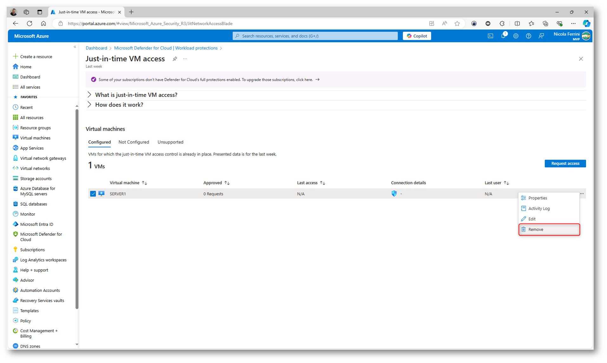Add this page to favorites star
This screenshot has height=363, width=607.
pyautogui.click(x=457, y=23)
